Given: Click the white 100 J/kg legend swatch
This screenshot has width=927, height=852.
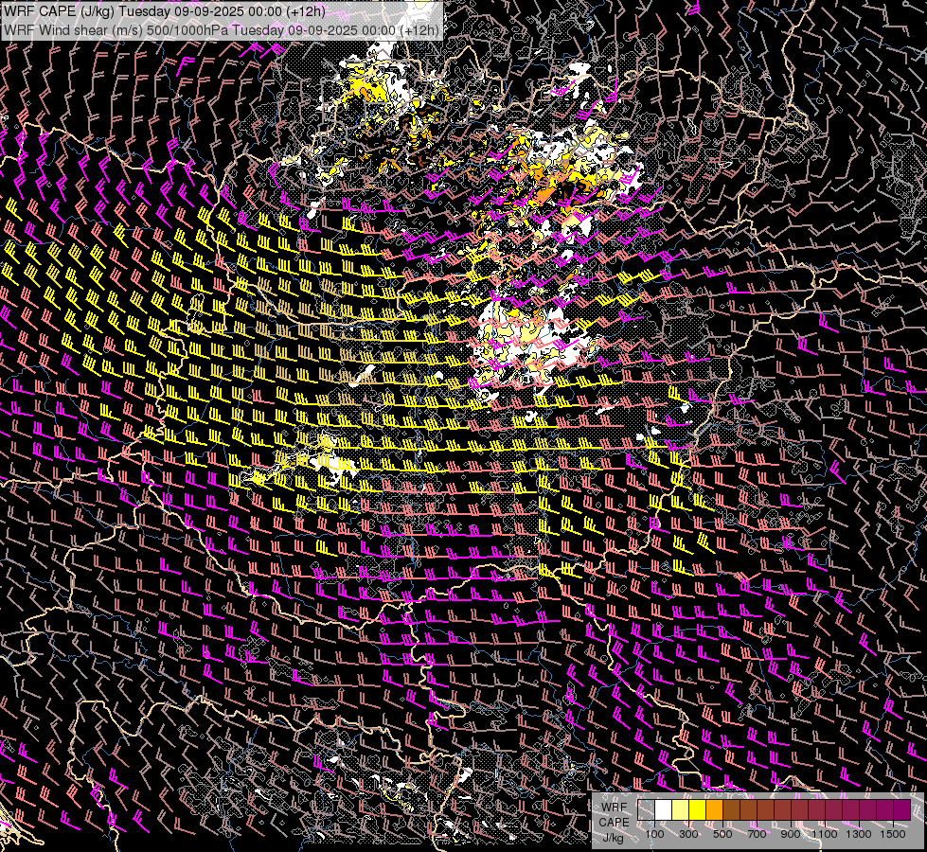Looking at the screenshot, I should coord(664,809).
